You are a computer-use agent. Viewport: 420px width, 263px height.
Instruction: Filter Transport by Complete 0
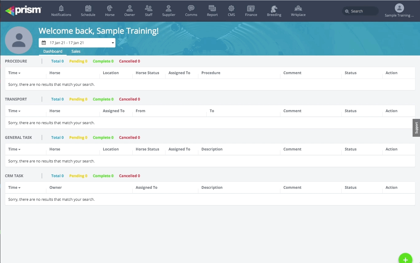(103, 99)
